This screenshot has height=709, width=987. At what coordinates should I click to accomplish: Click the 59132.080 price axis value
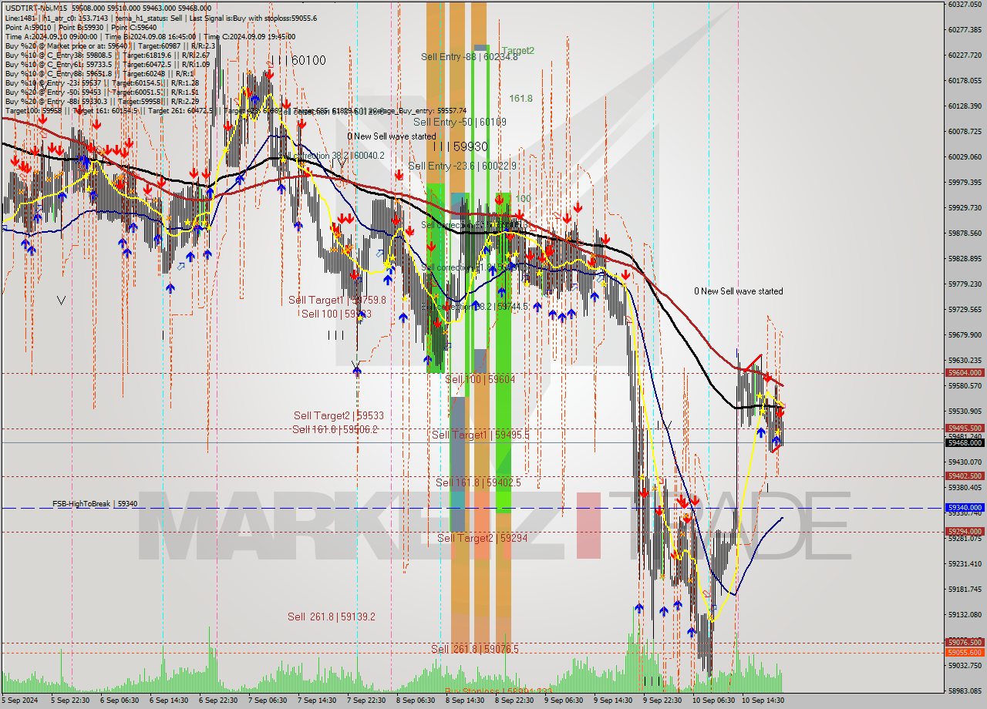click(x=964, y=614)
